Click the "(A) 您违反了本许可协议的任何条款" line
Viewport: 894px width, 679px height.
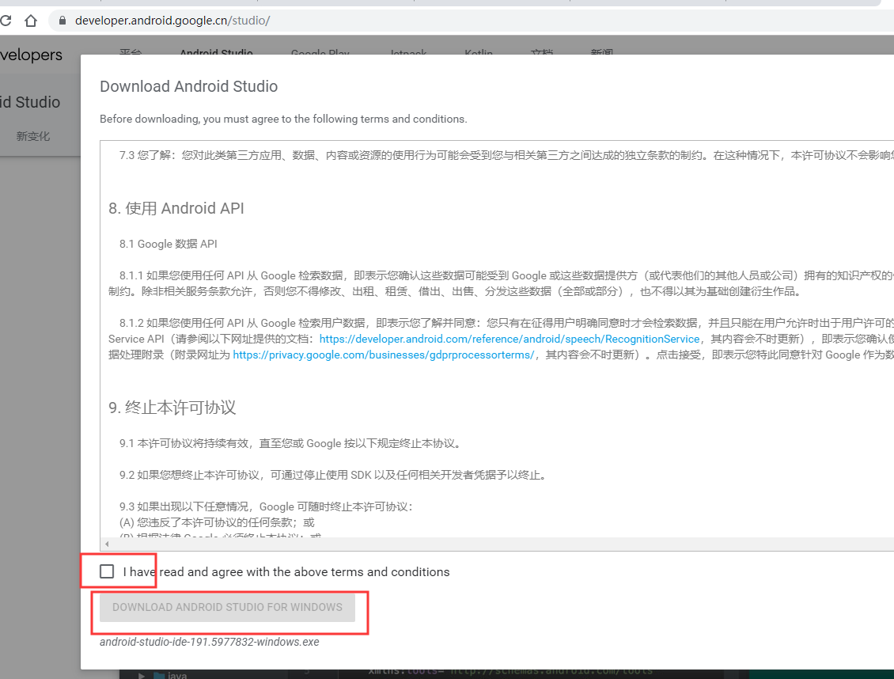(217, 522)
